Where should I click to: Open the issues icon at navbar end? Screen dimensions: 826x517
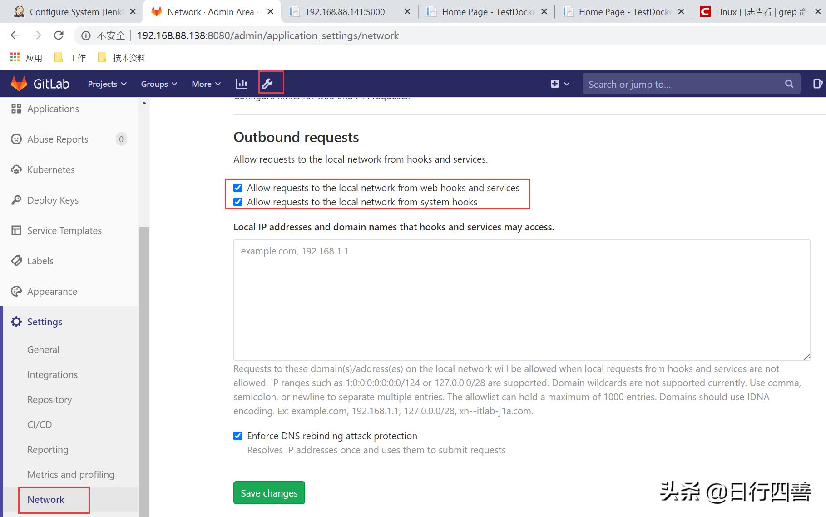coord(817,84)
